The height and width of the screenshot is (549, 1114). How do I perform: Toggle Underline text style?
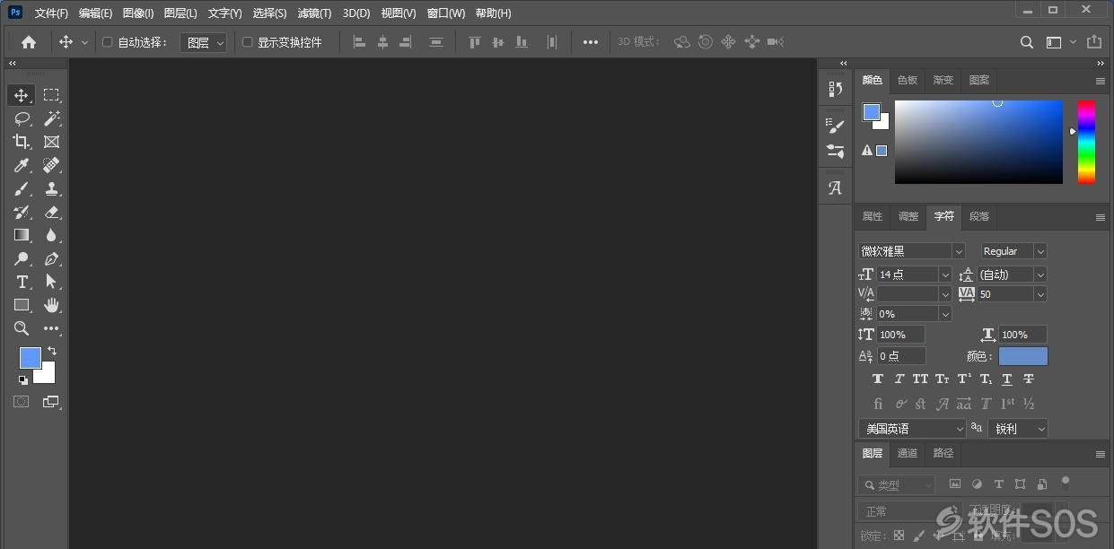point(1007,379)
